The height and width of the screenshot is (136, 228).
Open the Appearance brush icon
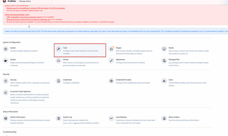pos(111,61)
